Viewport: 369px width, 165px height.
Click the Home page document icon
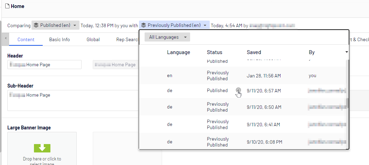[x=7, y=6]
